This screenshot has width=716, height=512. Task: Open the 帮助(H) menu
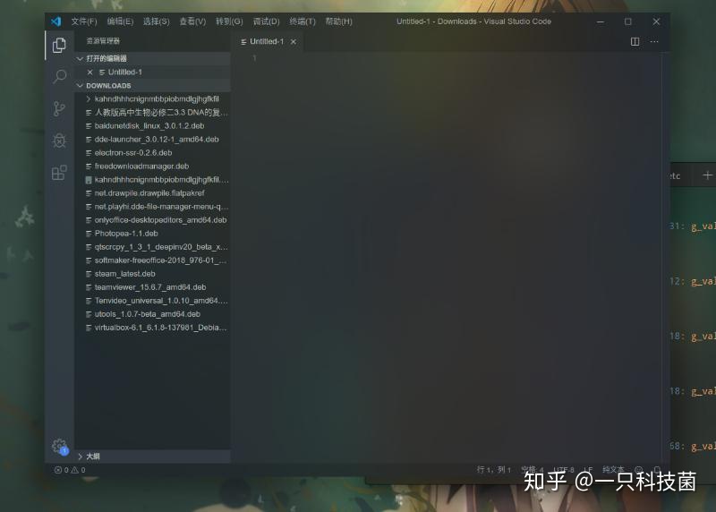339,21
